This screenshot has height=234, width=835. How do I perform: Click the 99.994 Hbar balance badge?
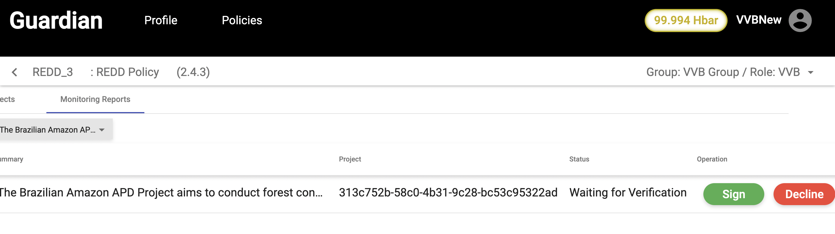686,20
